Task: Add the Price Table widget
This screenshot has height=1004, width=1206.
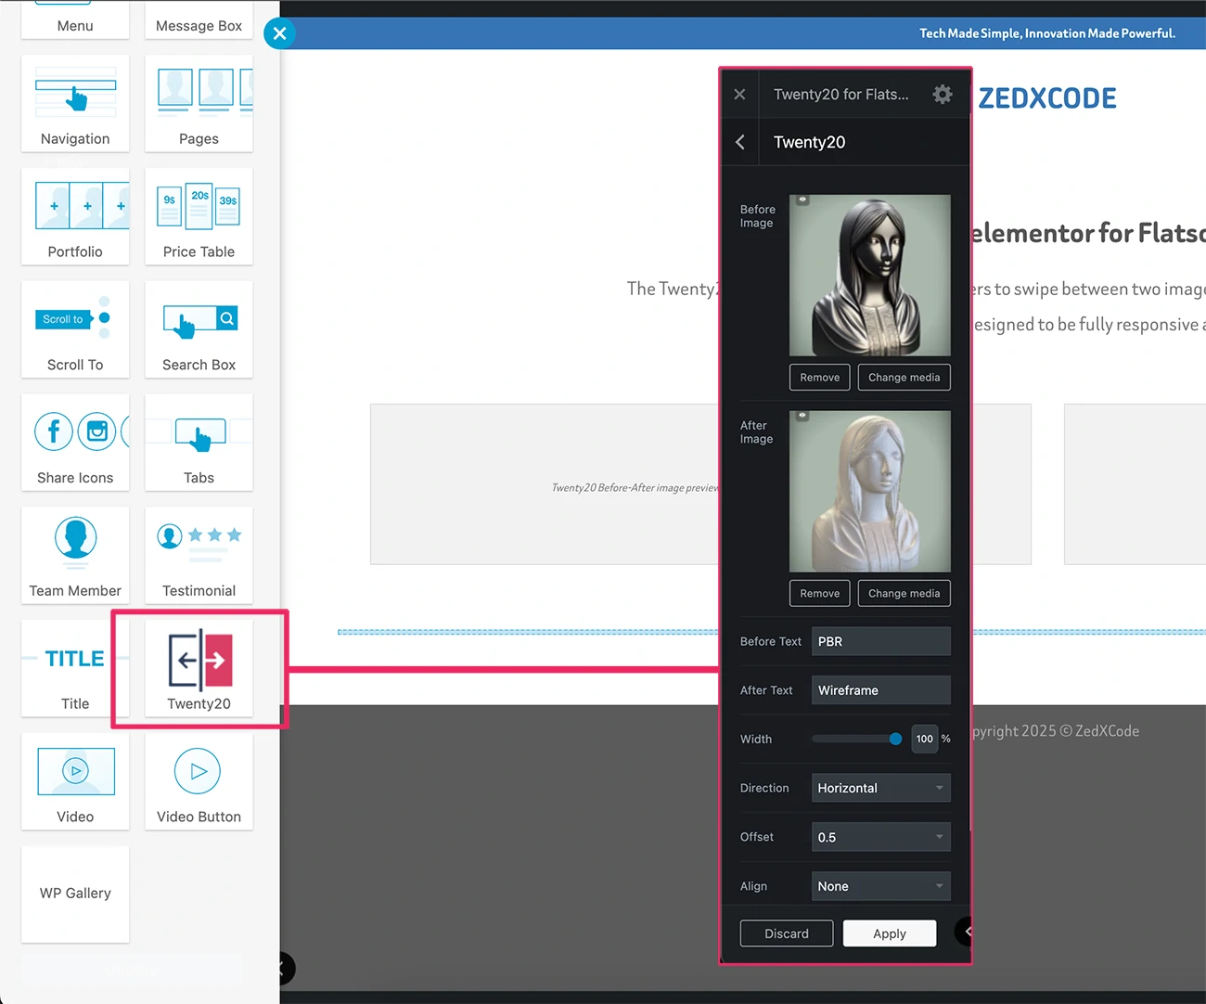Action: 199,216
